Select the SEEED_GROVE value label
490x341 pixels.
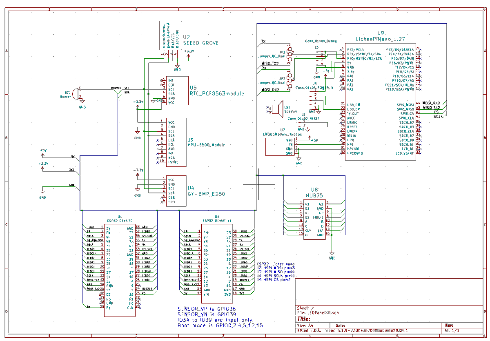(x=200, y=43)
